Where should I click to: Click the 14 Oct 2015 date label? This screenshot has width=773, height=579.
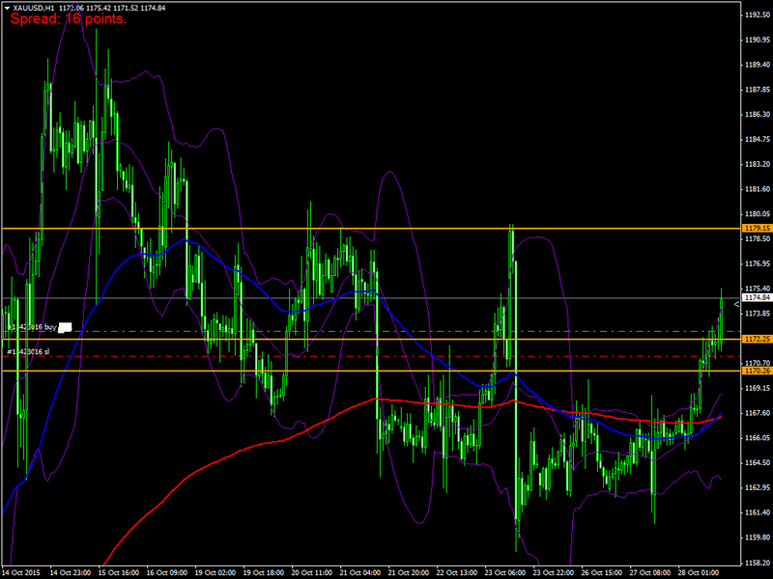(21, 572)
